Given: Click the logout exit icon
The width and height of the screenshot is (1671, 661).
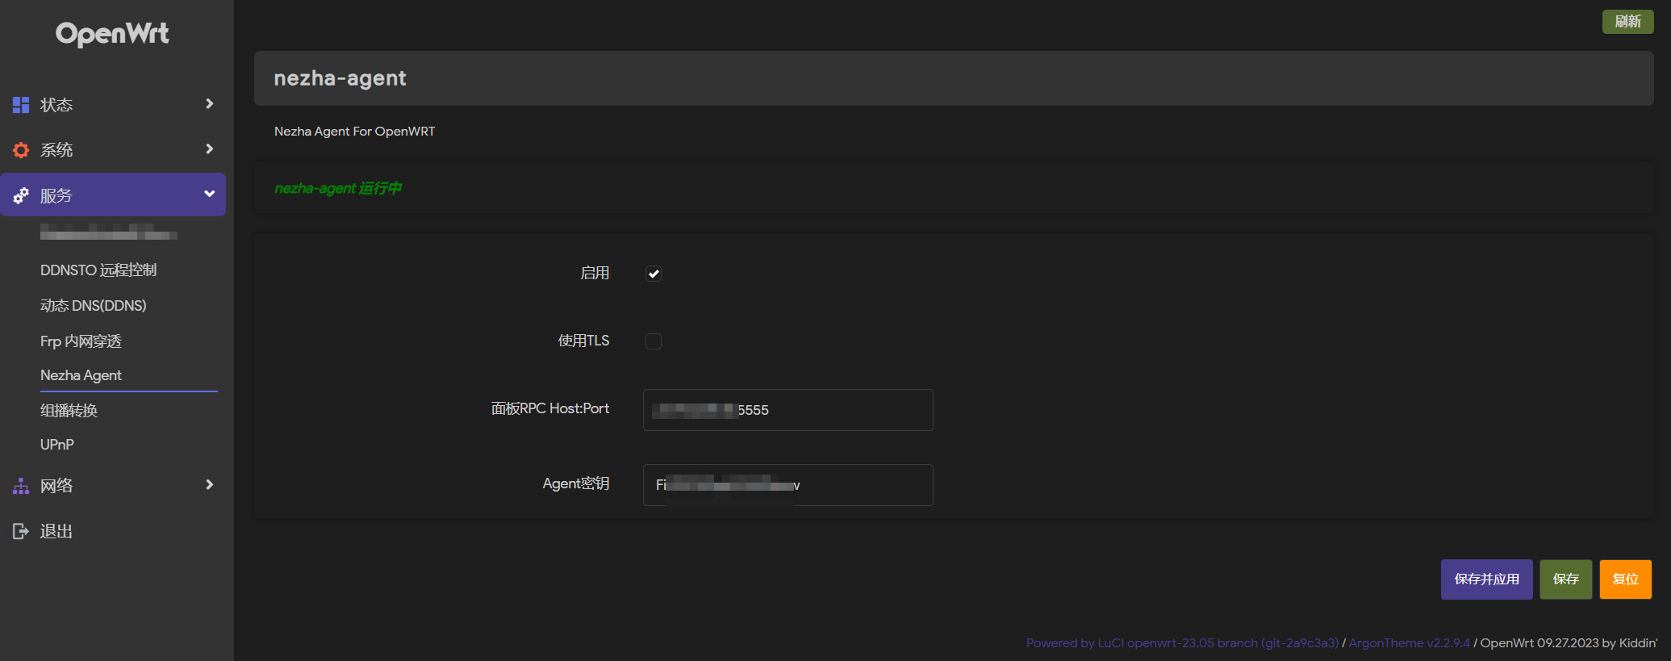Looking at the screenshot, I should [x=21, y=531].
